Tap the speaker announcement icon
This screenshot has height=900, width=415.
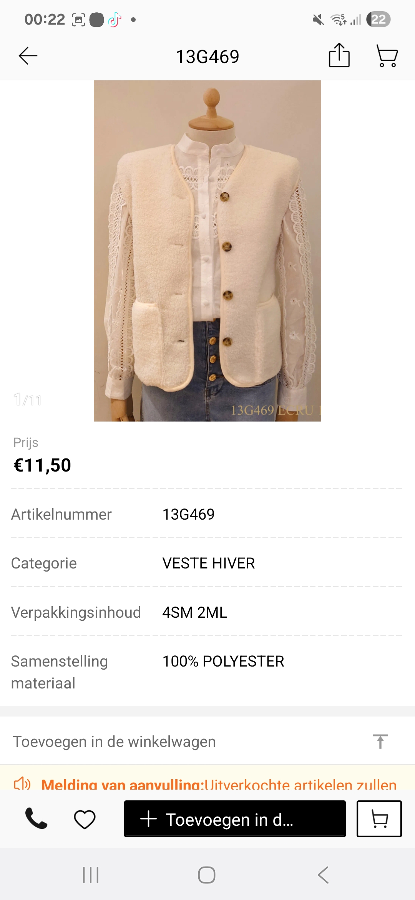[22, 783]
